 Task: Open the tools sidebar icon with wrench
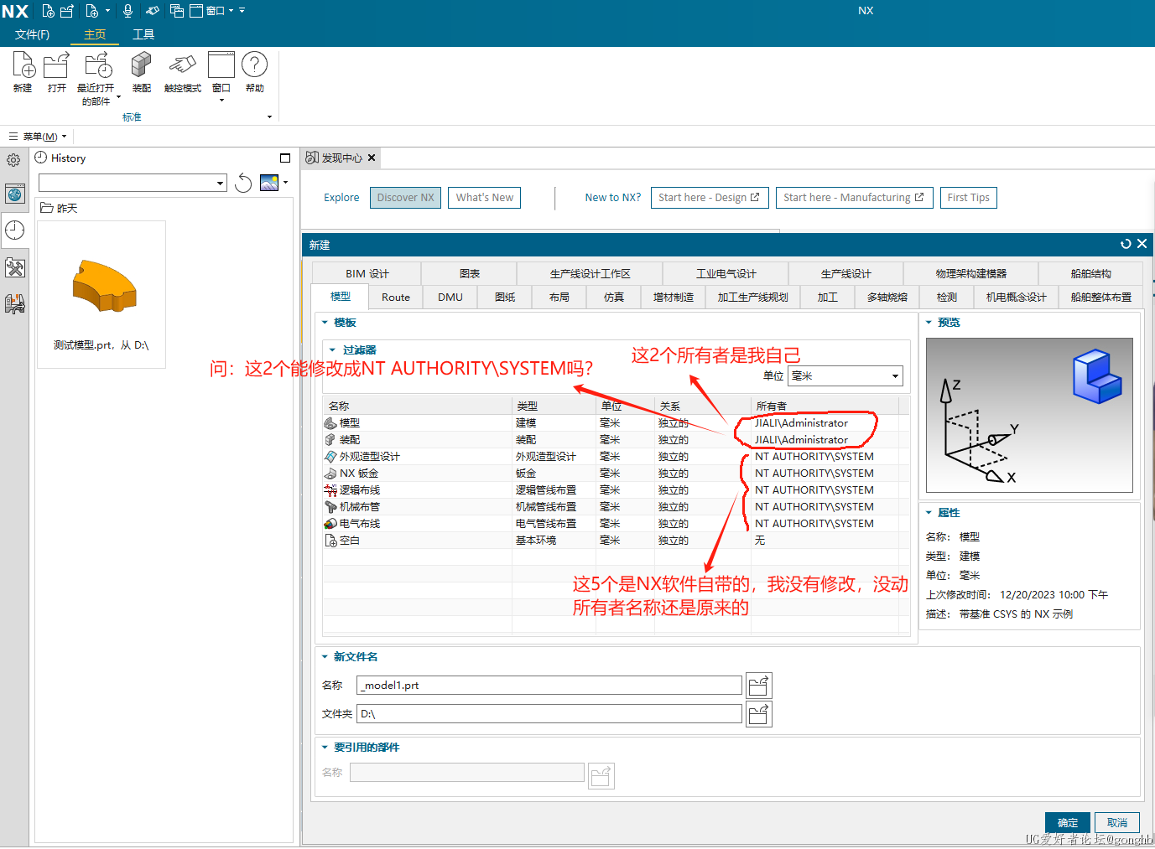15,268
